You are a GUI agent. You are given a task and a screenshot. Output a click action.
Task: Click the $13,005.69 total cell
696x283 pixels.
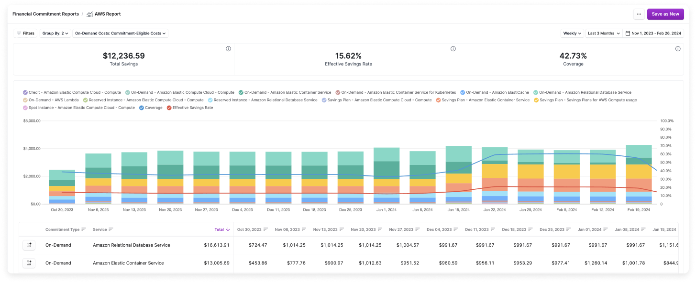[217, 263]
